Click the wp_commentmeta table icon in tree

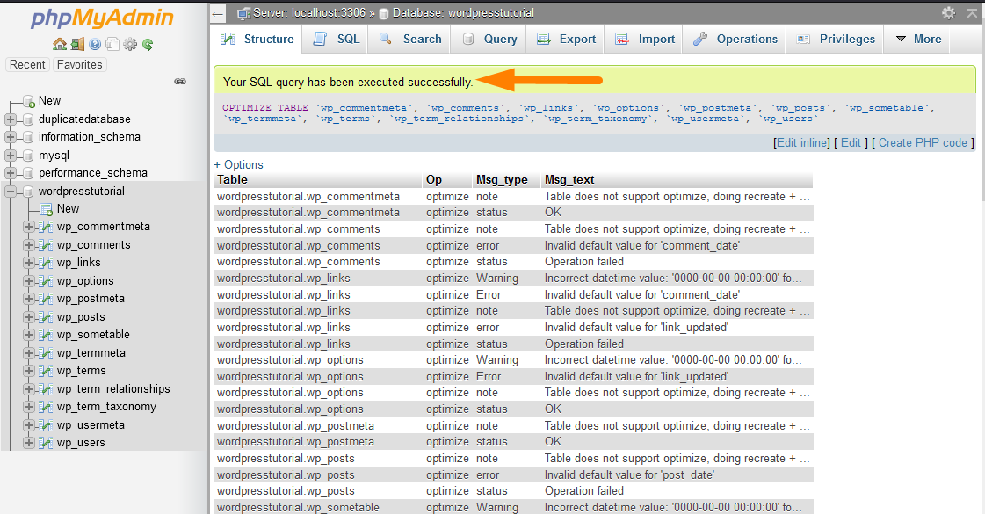pos(45,227)
